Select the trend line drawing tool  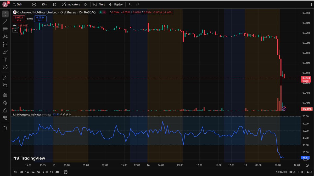(x=5, y=22)
